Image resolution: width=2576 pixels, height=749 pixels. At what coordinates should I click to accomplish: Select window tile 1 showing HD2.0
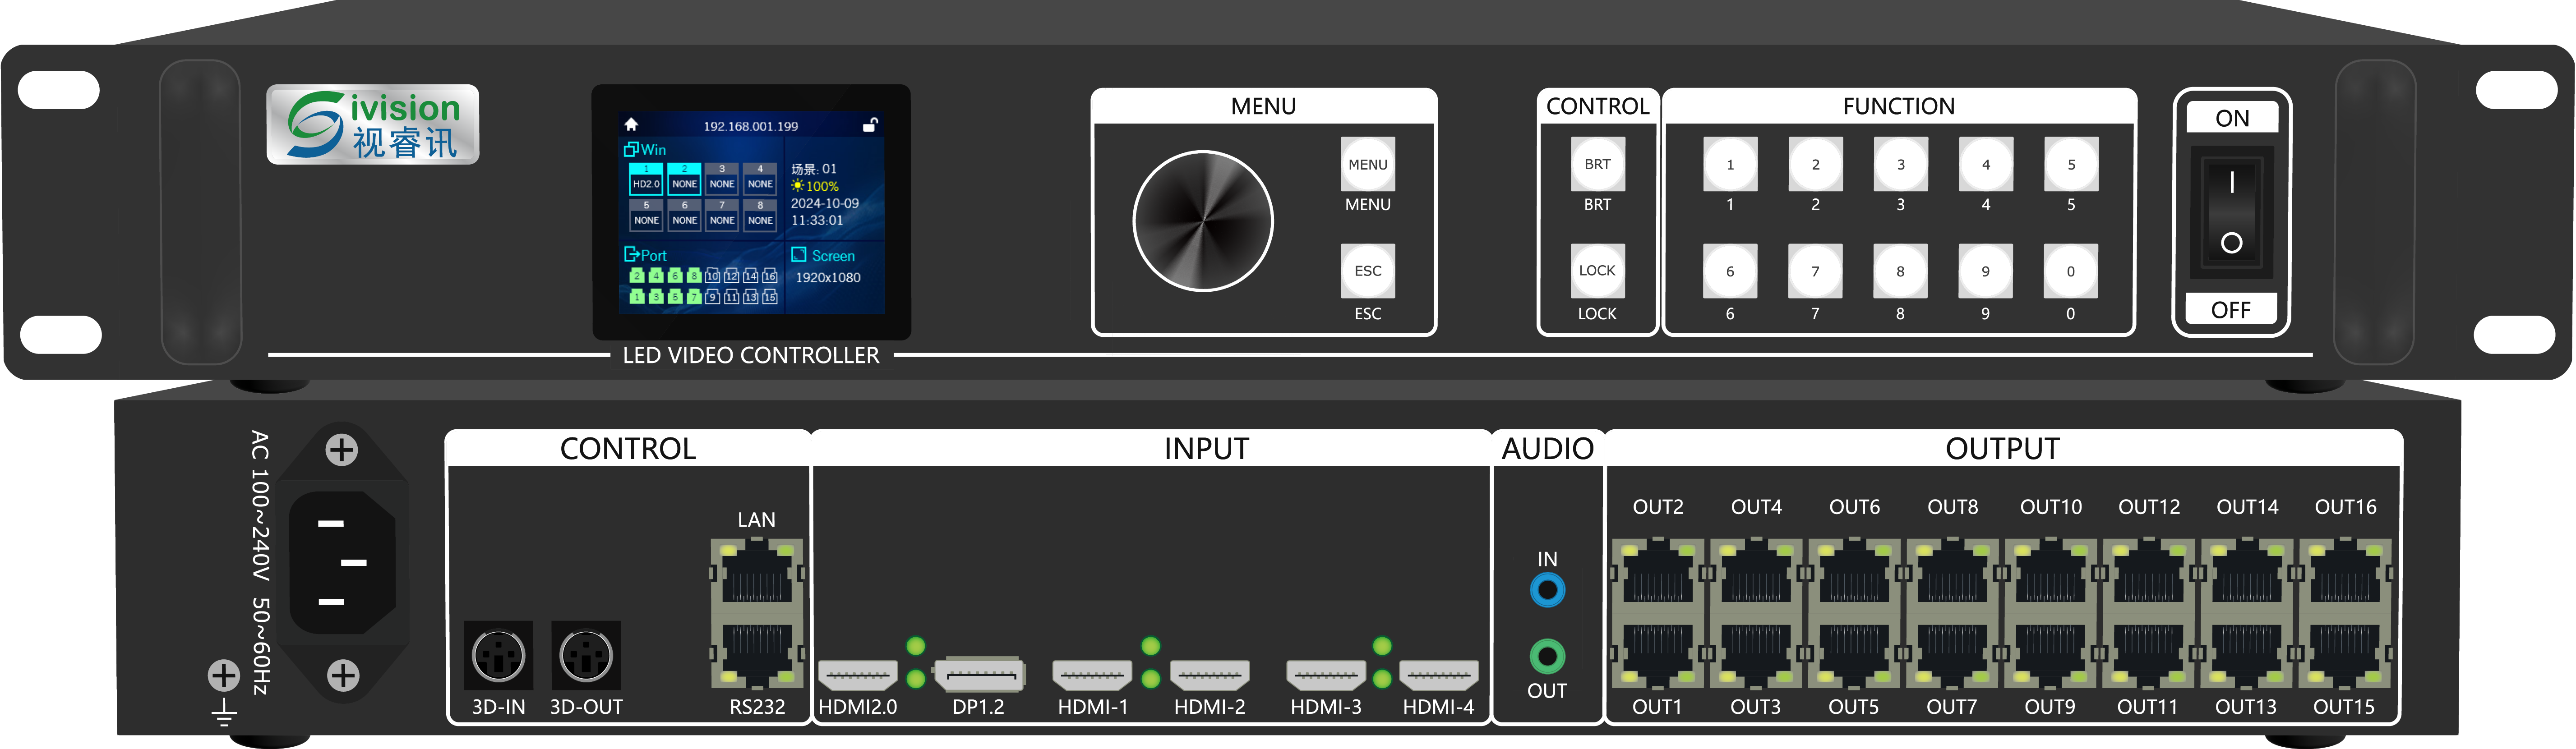pyautogui.click(x=646, y=180)
